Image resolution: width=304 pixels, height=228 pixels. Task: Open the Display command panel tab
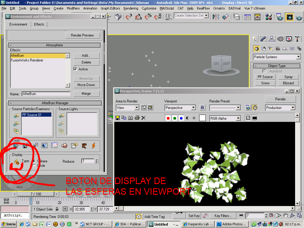[x=289, y=39]
